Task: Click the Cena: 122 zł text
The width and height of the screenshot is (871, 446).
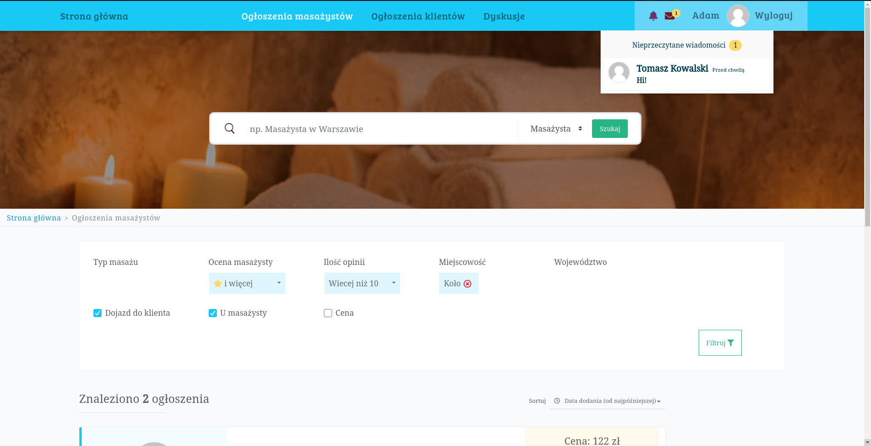Action: pos(592,441)
